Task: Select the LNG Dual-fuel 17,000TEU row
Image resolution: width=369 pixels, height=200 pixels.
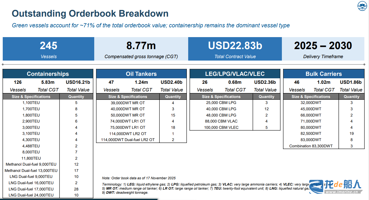Action: click(x=31, y=189)
